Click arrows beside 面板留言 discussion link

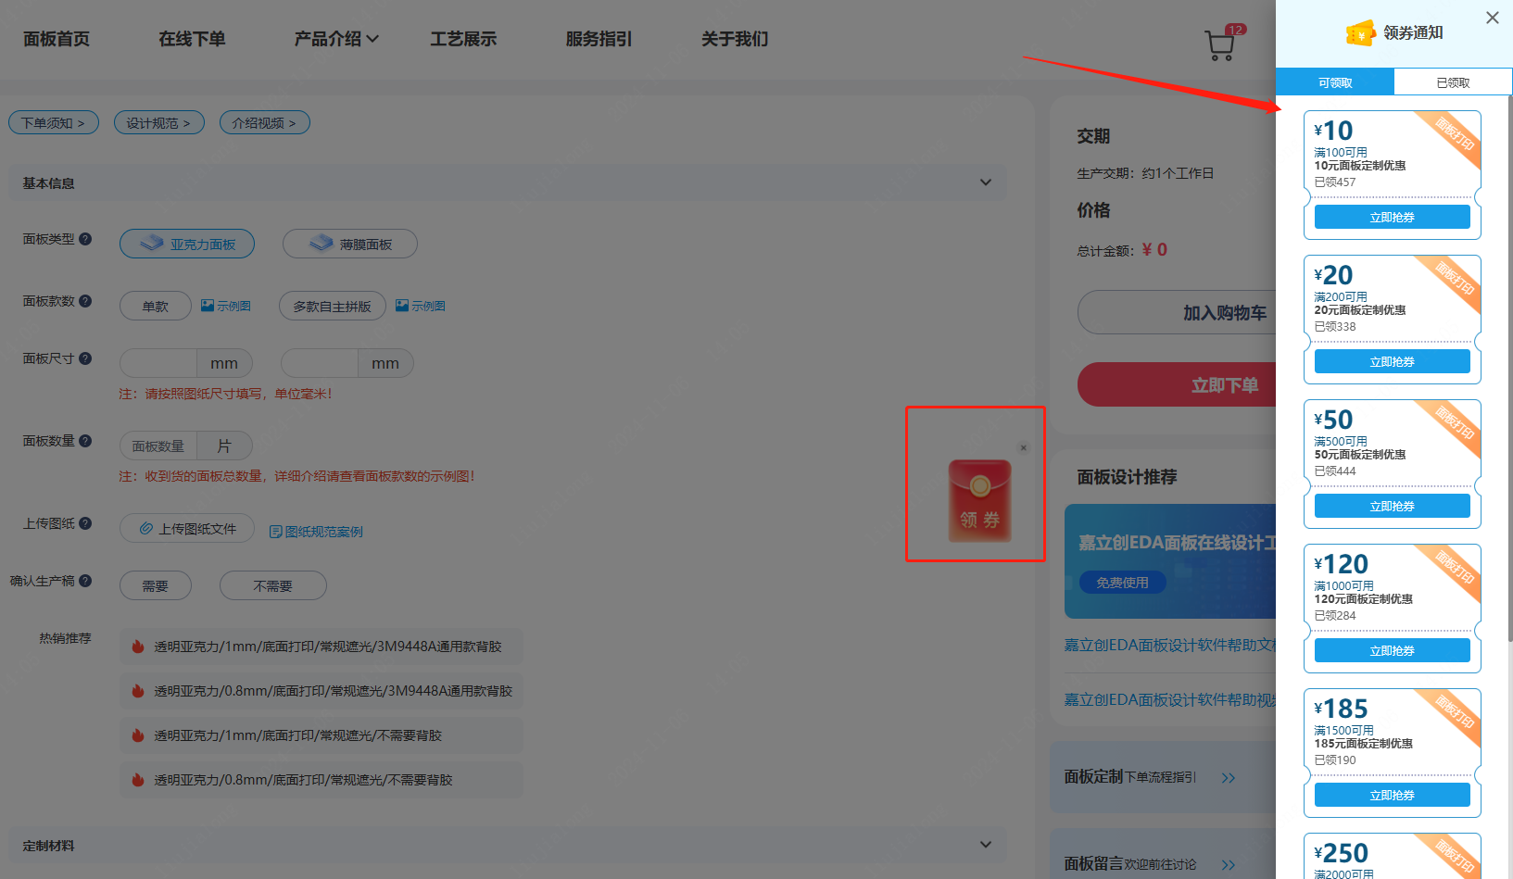tap(1229, 865)
